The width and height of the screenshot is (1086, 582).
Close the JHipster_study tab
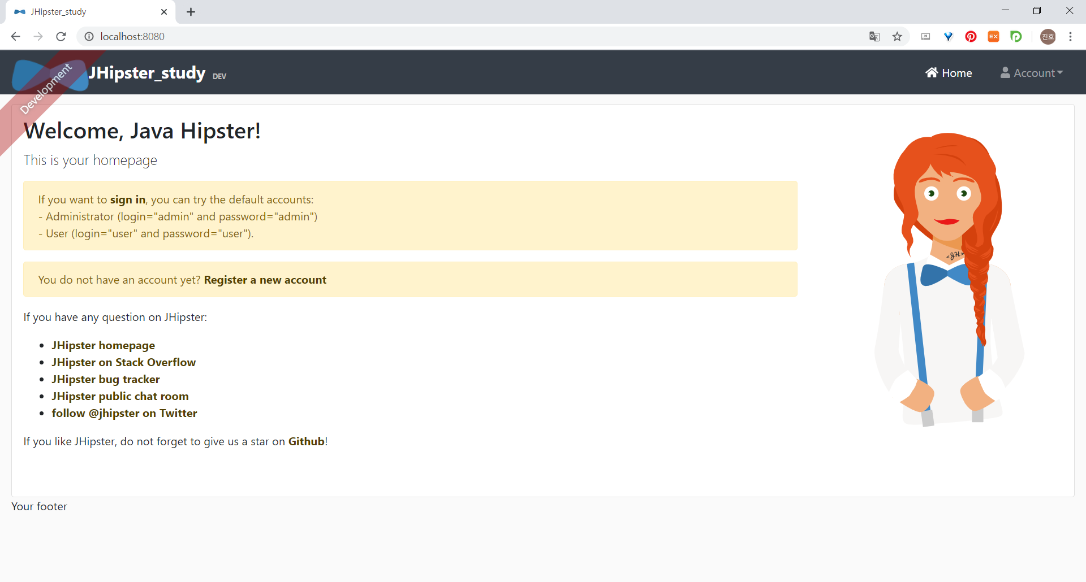tap(164, 12)
